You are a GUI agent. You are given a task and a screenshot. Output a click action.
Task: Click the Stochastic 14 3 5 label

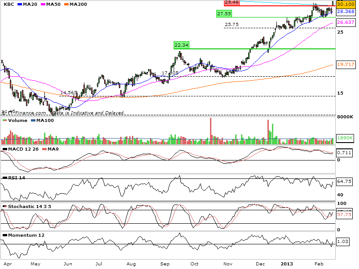click(30, 207)
